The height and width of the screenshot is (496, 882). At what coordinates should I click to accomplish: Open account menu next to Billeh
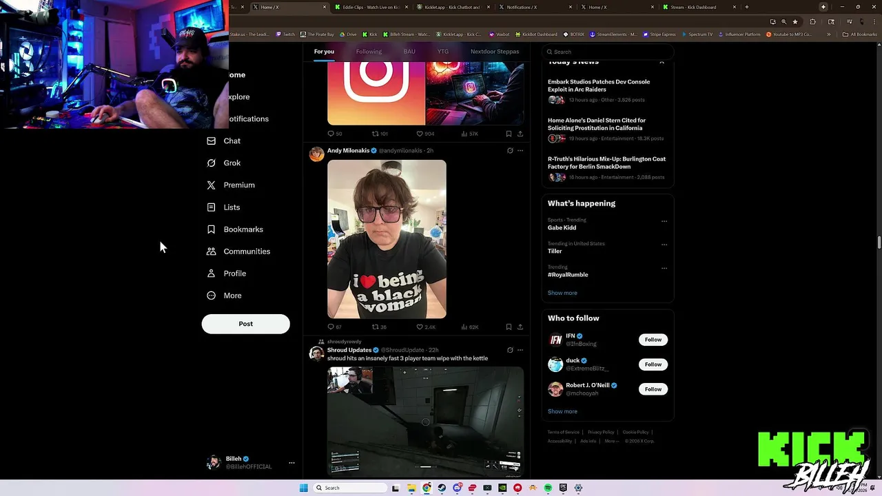coord(291,463)
